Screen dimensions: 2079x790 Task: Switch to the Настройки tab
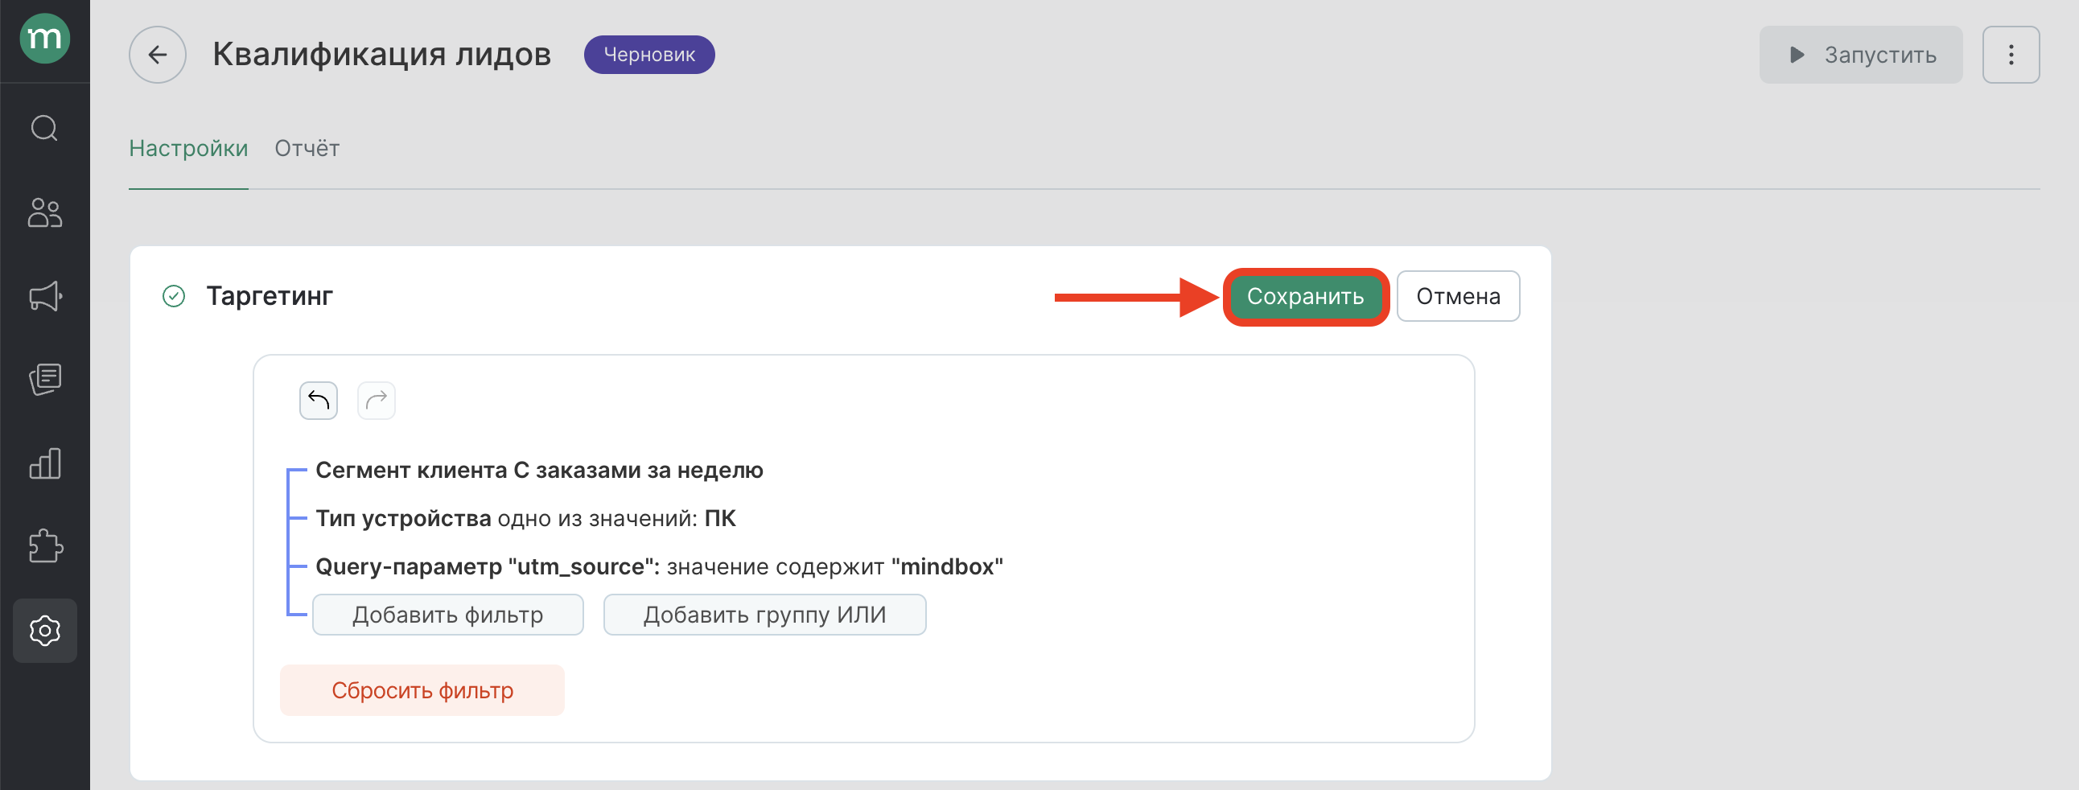188,149
